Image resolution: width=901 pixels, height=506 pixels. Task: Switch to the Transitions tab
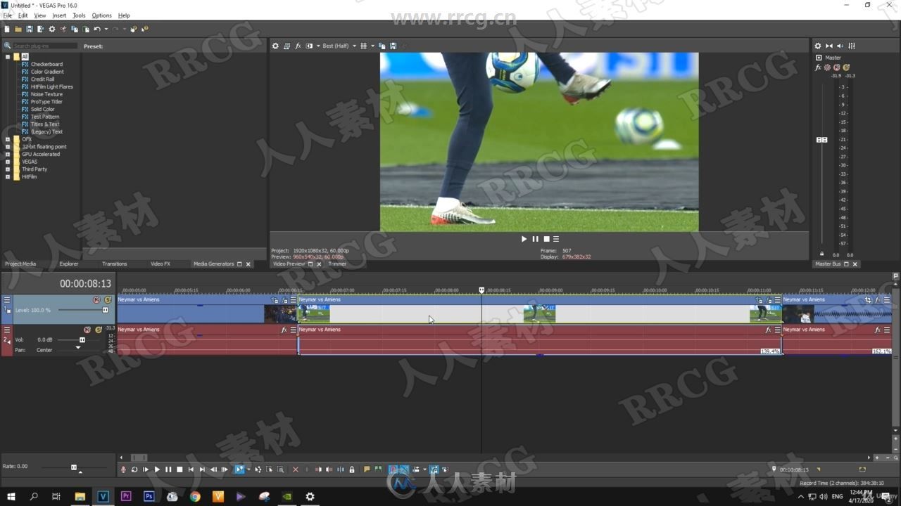(x=115, y=264)
